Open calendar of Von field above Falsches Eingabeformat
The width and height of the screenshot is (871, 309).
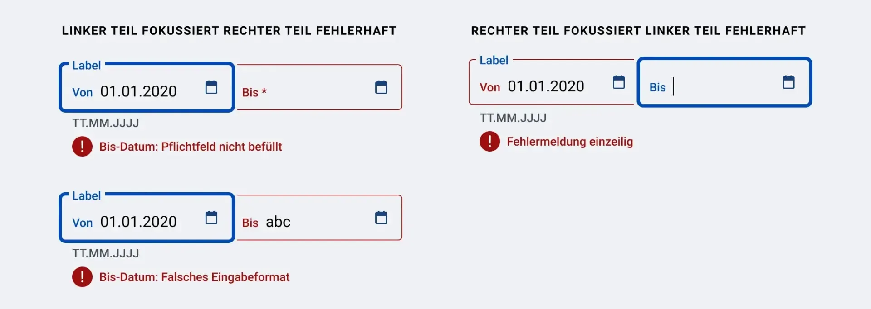211,217
